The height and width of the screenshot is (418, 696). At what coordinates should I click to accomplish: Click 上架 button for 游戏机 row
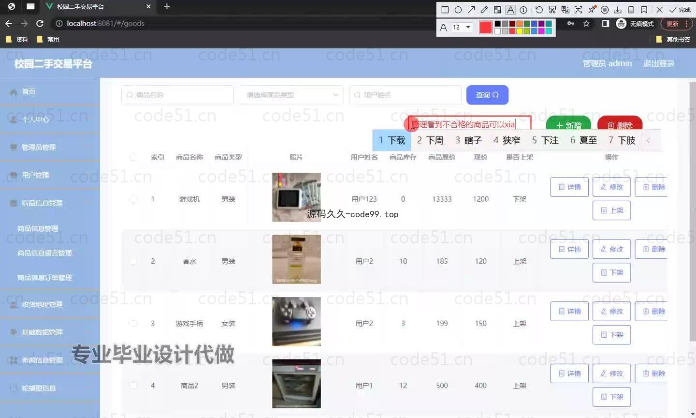pos(611,210)
